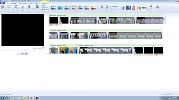
Task: Add videos and photos with film icon
Action: [16, 6]
